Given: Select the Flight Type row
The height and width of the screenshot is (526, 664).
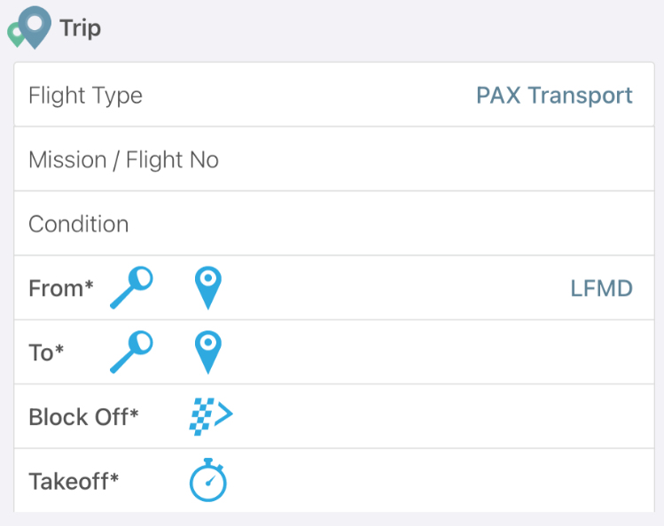Looking at the screenshot, I should click(334, 95).
